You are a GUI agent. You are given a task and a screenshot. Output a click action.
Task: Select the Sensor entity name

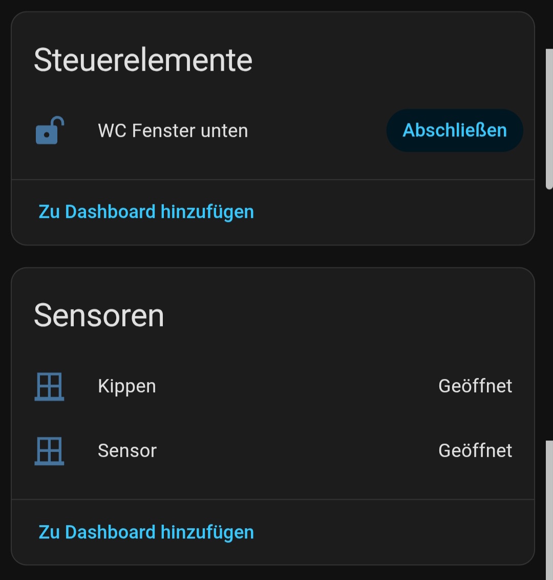click(x=127, y=451)
